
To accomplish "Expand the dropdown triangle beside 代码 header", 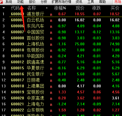I will 4,8.
